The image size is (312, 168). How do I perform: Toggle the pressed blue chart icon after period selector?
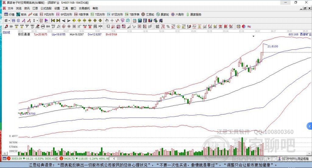(x=13, y=20)
